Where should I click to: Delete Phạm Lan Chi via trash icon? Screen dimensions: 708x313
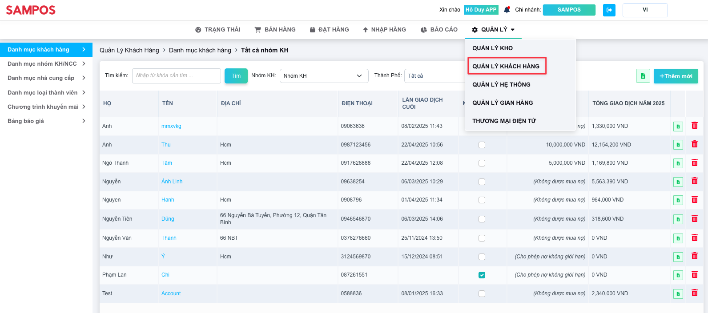[x=695, y=275]
